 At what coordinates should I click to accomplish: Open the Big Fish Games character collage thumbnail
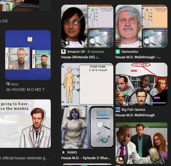(x=141, y=84)
